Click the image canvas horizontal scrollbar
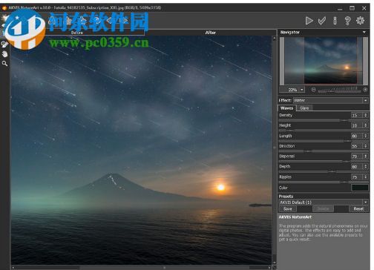The image size is (374, 270). [141, 268]
